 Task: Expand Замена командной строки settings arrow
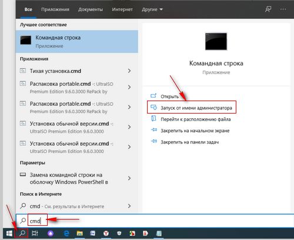(x=129, y=178)
